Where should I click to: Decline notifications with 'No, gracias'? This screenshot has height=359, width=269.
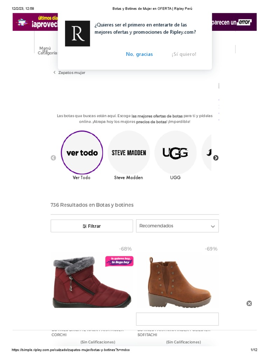pos(139,54)
